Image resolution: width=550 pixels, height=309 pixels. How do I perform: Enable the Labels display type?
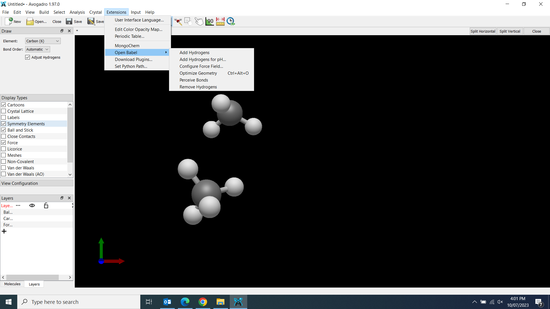[3, 117]
